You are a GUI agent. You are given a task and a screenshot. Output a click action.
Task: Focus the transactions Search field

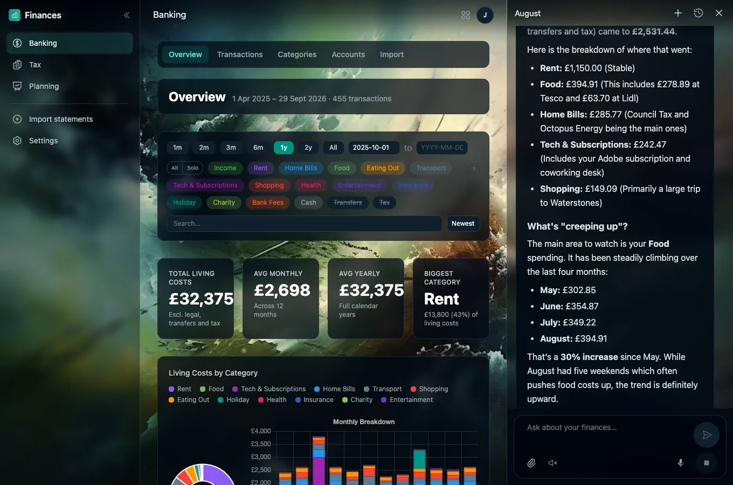coord(305,224)
